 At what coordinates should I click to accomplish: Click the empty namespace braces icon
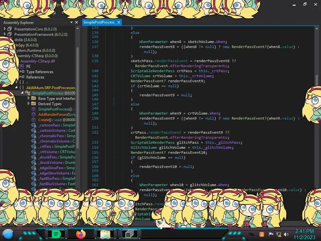(x=22, y=82)
